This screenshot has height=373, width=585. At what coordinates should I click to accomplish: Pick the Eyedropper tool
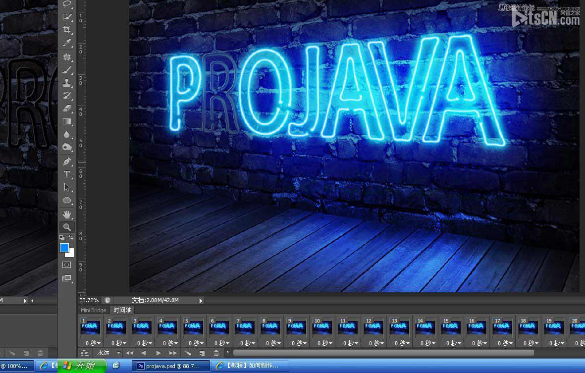[x=66, y=42]
